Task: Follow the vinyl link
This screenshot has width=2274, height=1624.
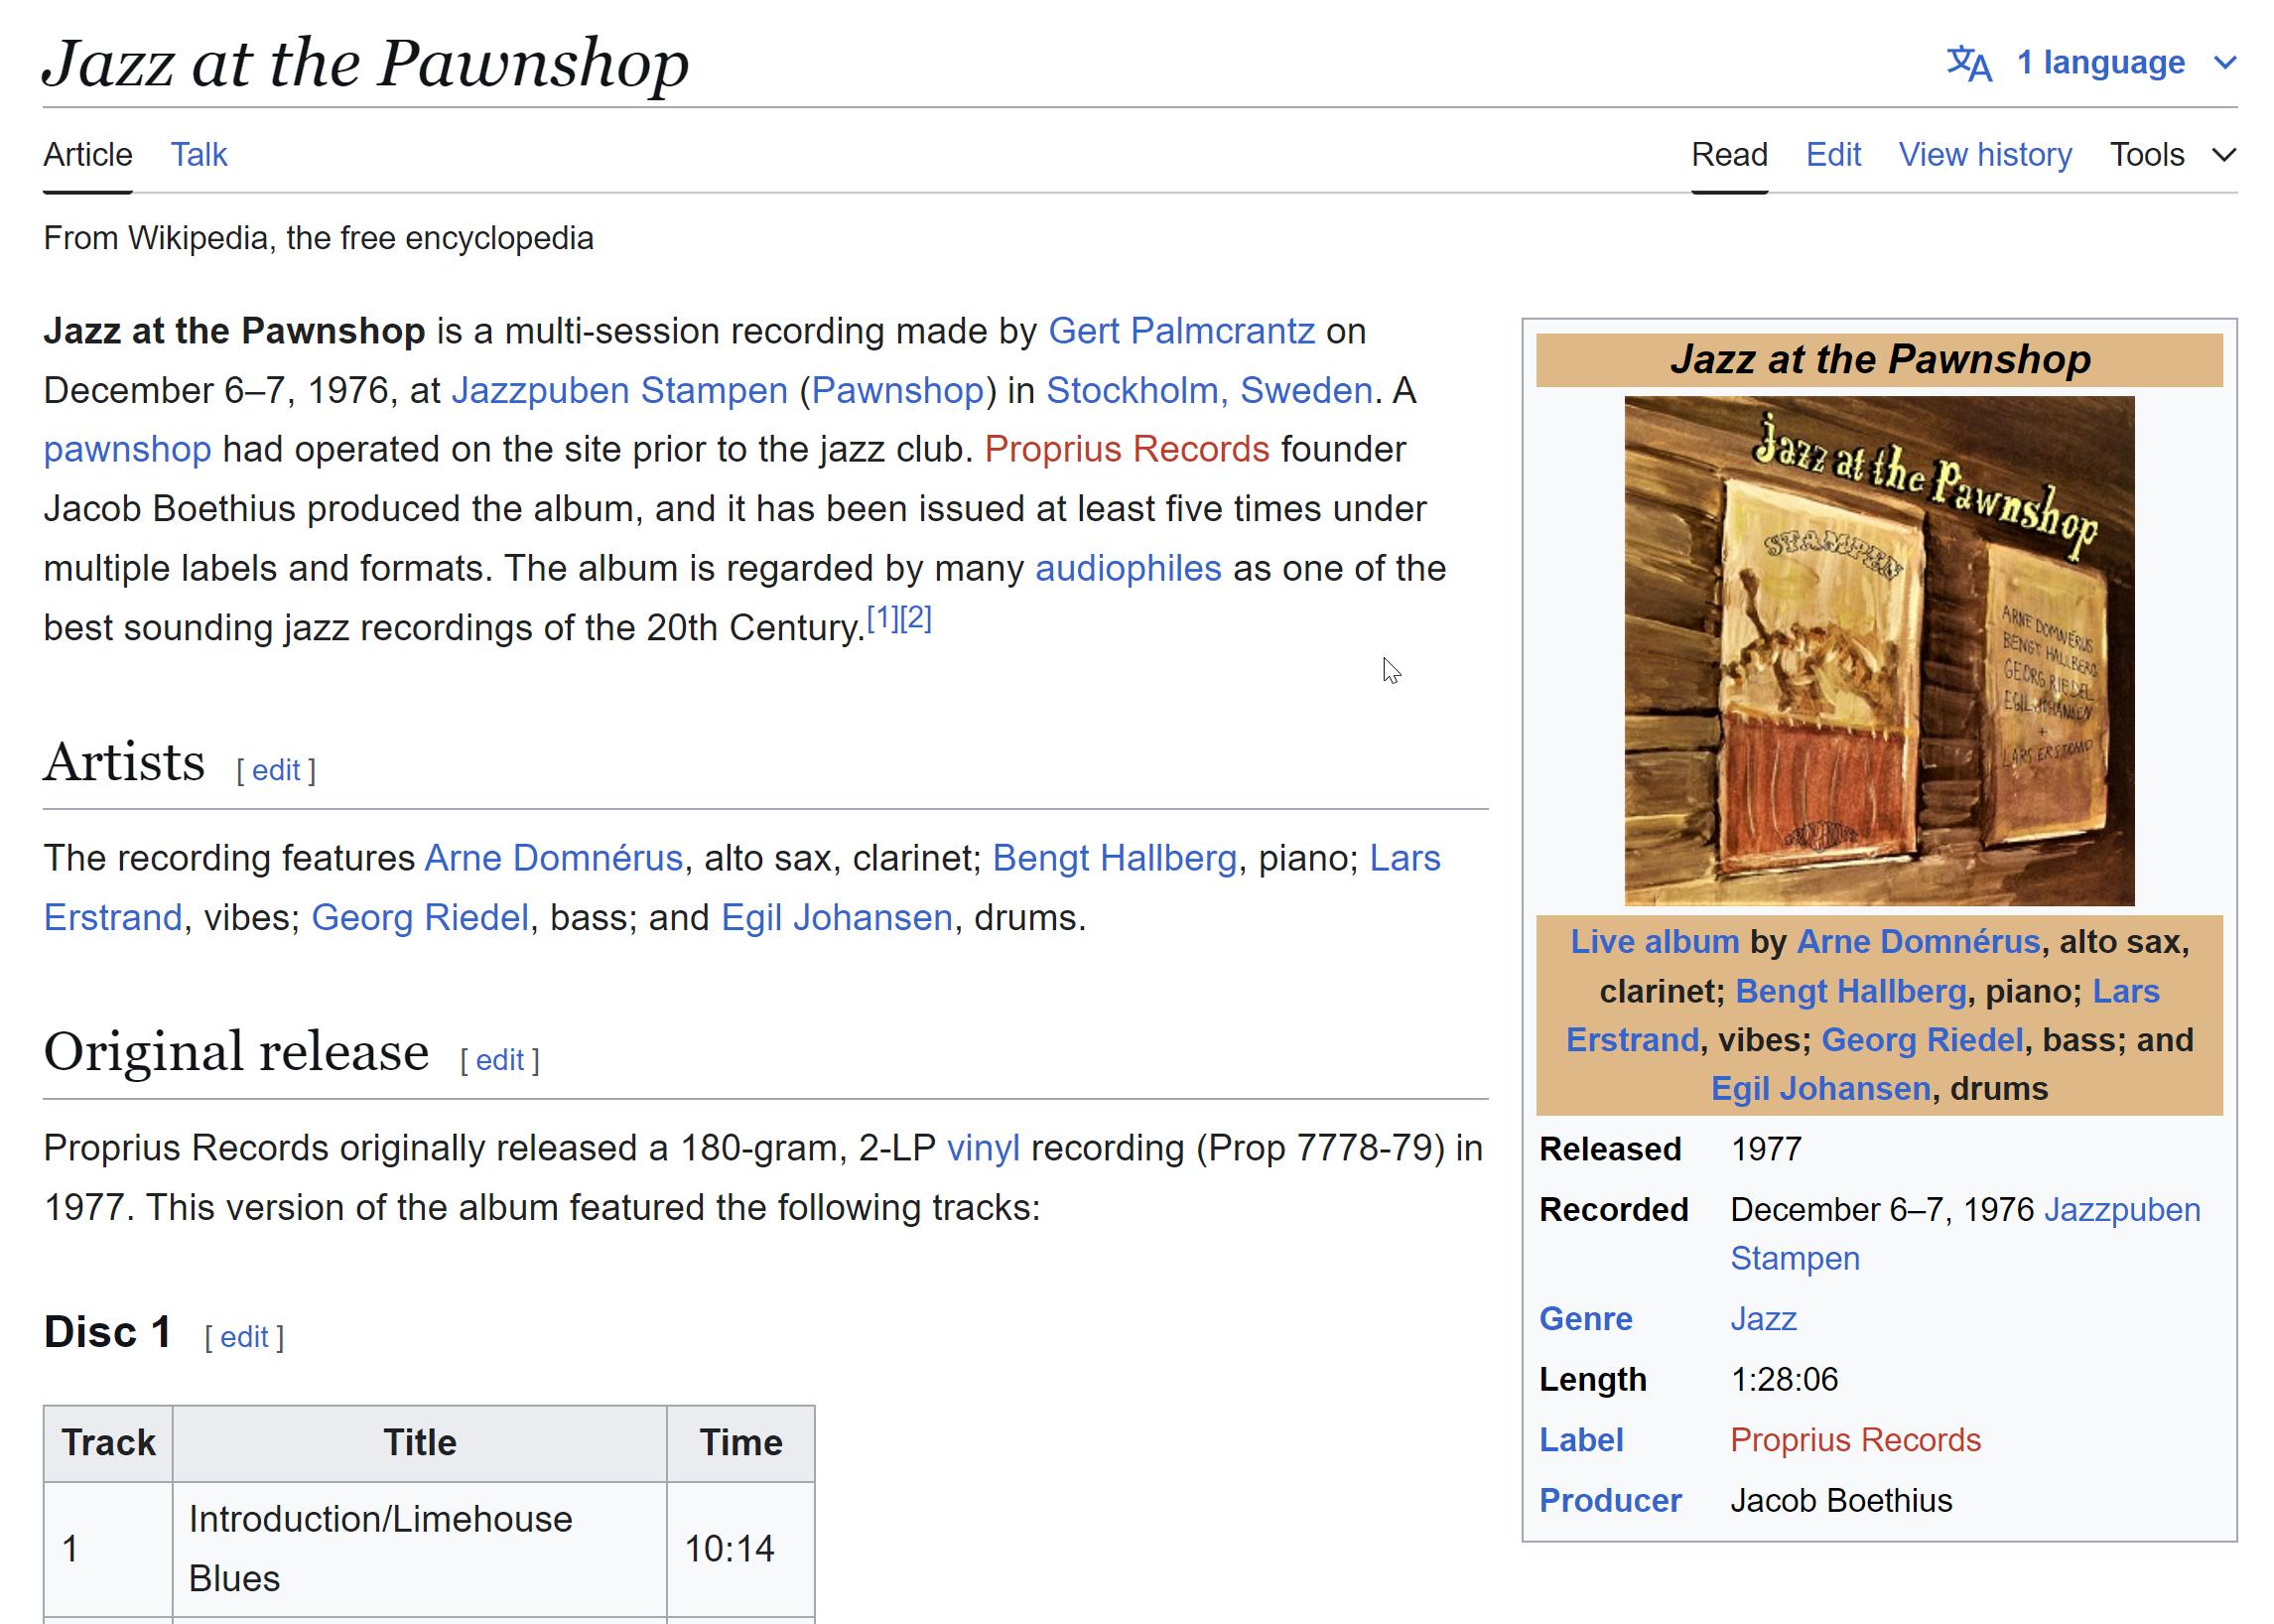Action: (982, 1148)
